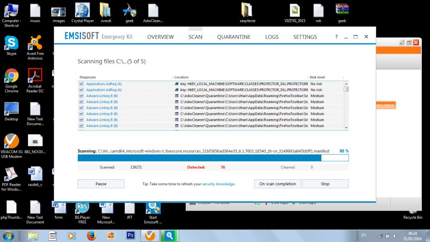Open razdeli_v document
The width and height of the screenshot is (430, 242).
[x=35, y=176]
